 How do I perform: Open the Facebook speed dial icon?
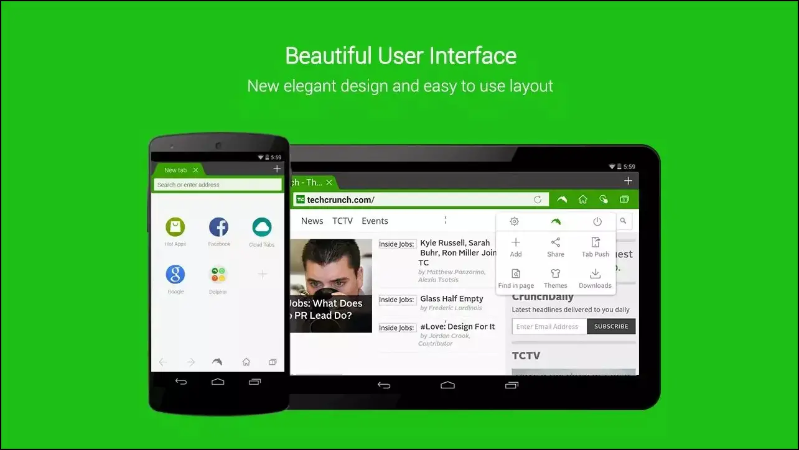(x=218, y=227)
